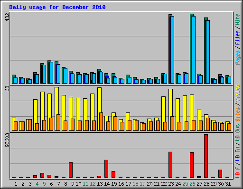
Task: Select the cyan hits bar for day 13
Action: [x=101, y=77]
